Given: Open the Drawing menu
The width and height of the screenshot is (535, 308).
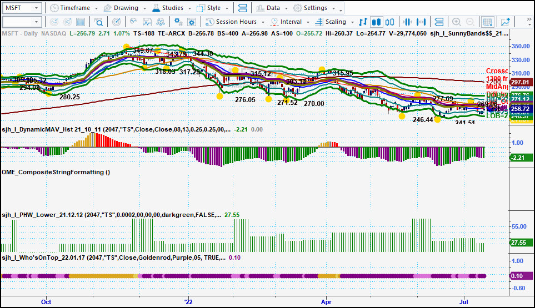Looking at the screenshot, I should tap(125, 8).
